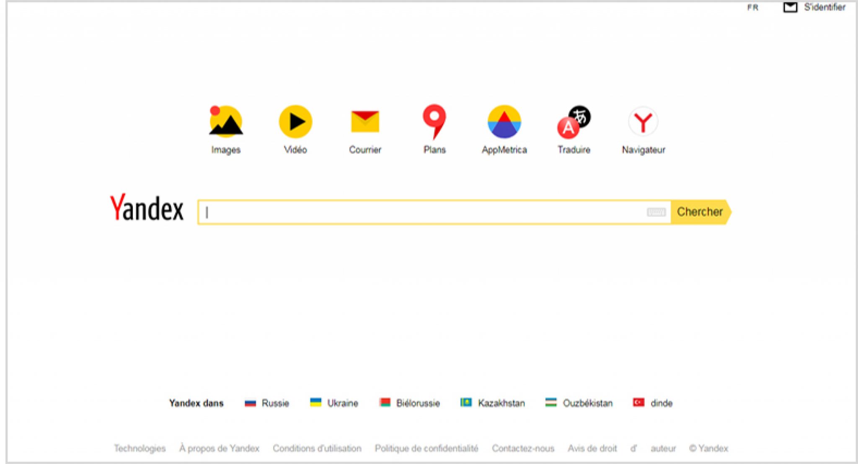Click the virtual keyboard icon in search box

[656, 212]
